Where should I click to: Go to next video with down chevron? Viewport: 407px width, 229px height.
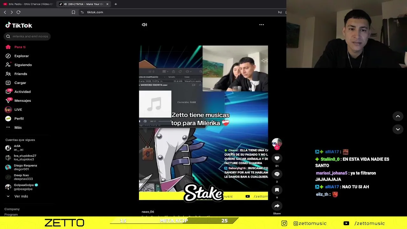click(398, 129)
